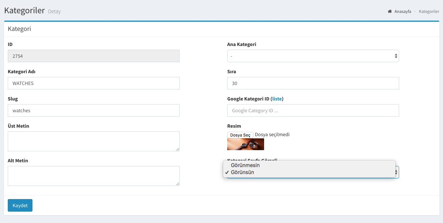Click the read-only ID field 2754

point(94,56)
